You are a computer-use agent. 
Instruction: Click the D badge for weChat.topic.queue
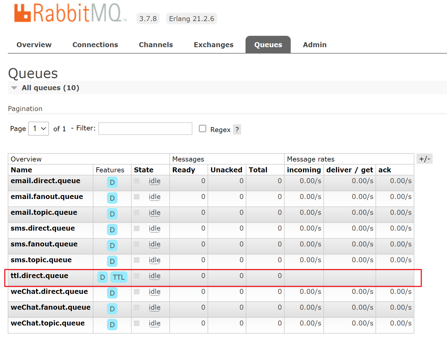pyautogui.click(x=112, y=325)
